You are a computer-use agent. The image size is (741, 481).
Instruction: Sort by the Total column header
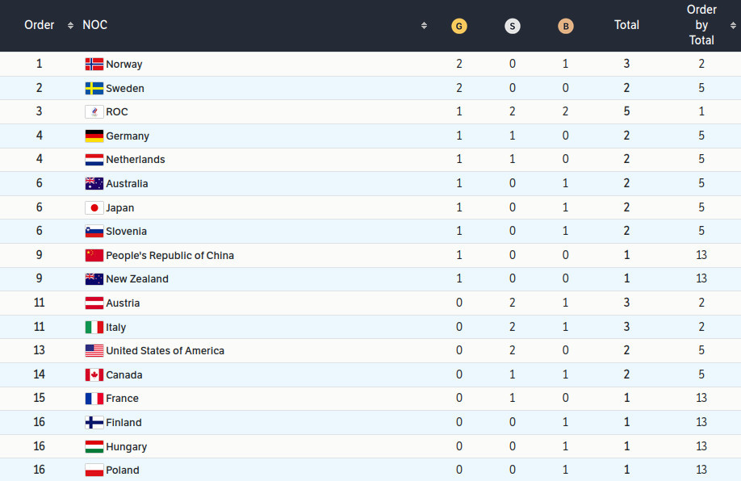point(626,25)
